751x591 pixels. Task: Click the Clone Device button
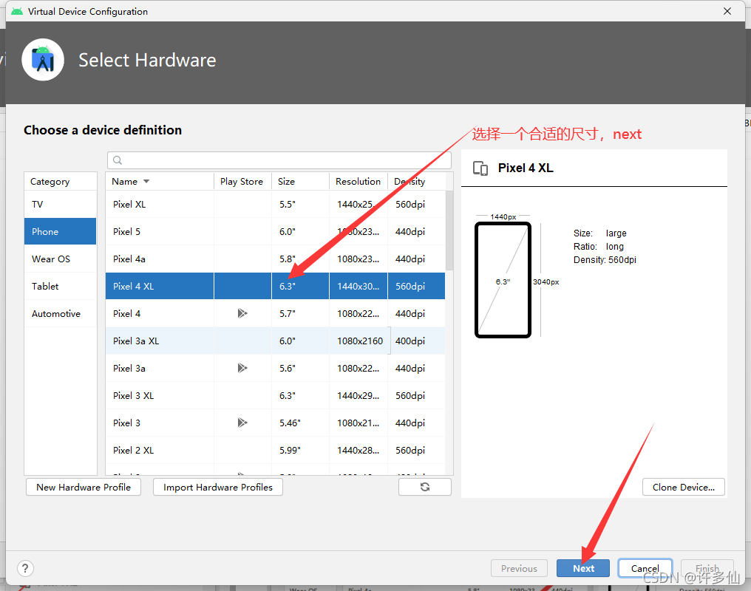click(x=684, y=487)
